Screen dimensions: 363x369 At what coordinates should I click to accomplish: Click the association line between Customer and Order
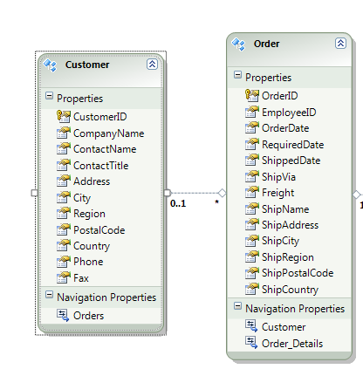(x=195, y=193)
